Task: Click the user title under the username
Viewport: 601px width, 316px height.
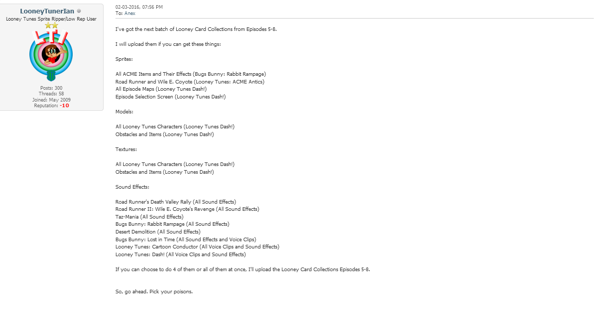Action: tap(51, 19)
